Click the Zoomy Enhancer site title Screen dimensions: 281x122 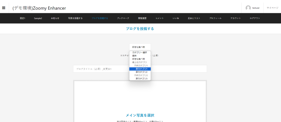point(39,8)
